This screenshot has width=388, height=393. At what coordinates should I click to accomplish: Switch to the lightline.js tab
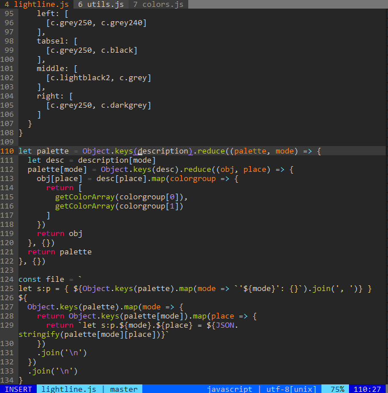point(37,4)
